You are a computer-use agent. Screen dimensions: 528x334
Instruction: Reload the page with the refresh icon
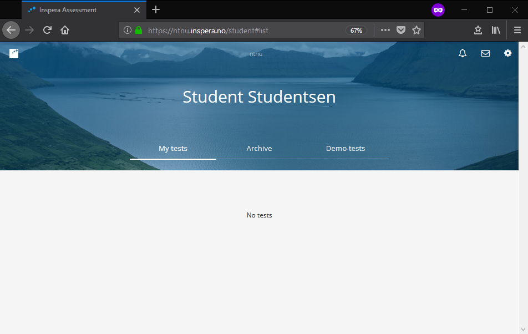pyautogui.click(x=47, y=30)
